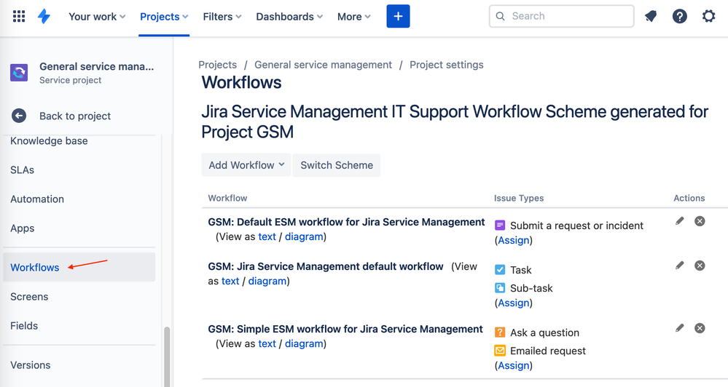Click the sidebar vertical scrollbar

click(167, 356)
